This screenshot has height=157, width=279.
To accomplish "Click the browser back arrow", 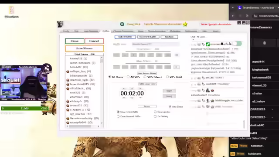I will coord(233,16).
